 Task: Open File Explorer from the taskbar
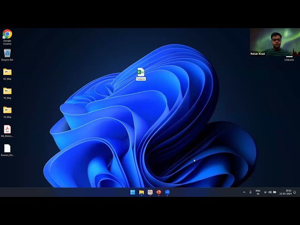(x=141, y=192)
